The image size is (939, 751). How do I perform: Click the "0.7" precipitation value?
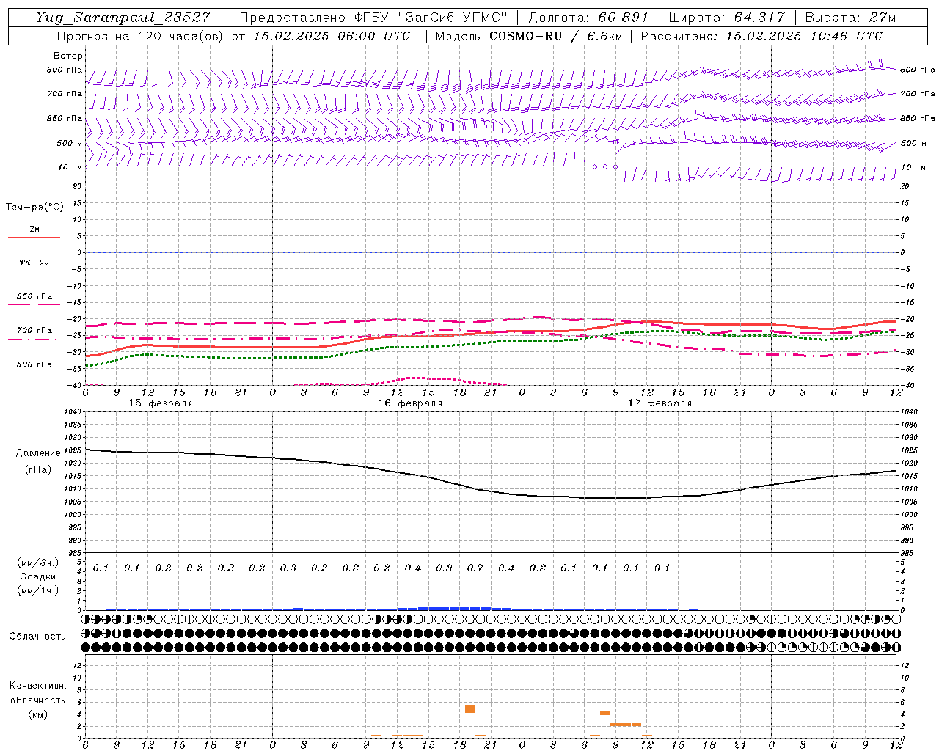pyautogui.click(x=475, y=568)
